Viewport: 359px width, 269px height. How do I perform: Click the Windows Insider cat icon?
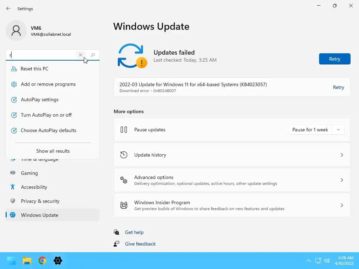(124, 205)
